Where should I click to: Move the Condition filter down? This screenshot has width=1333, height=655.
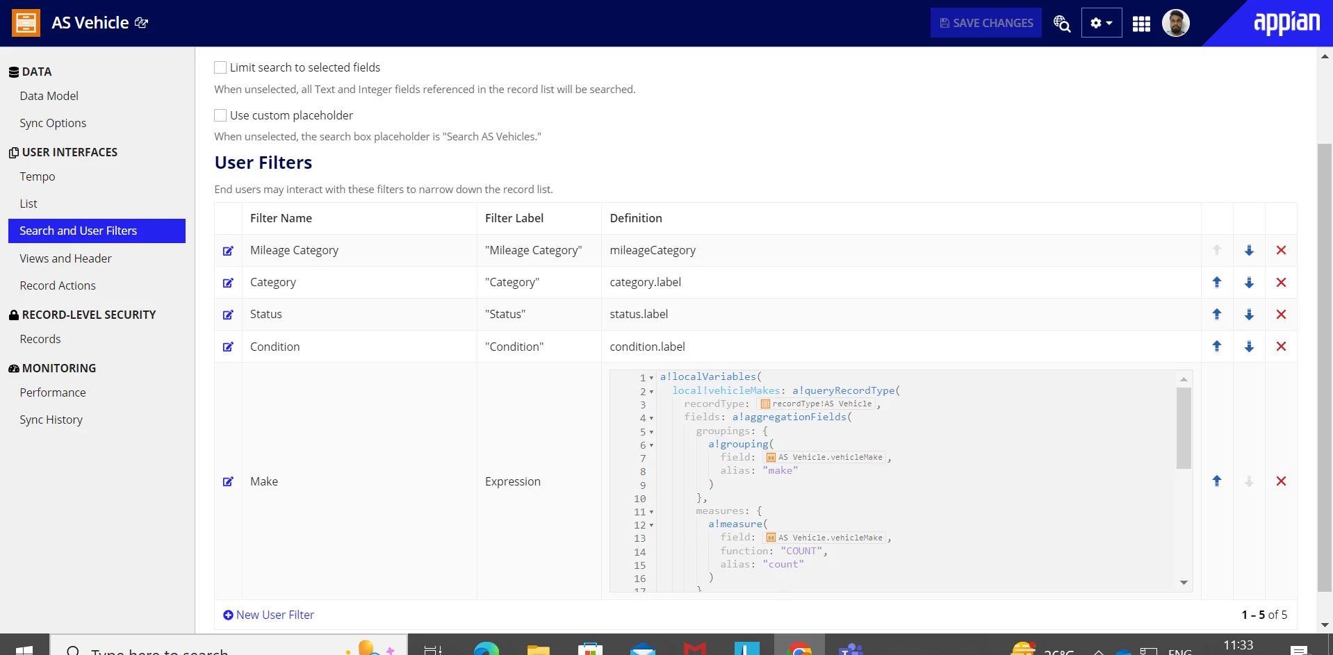(1249, 346)
